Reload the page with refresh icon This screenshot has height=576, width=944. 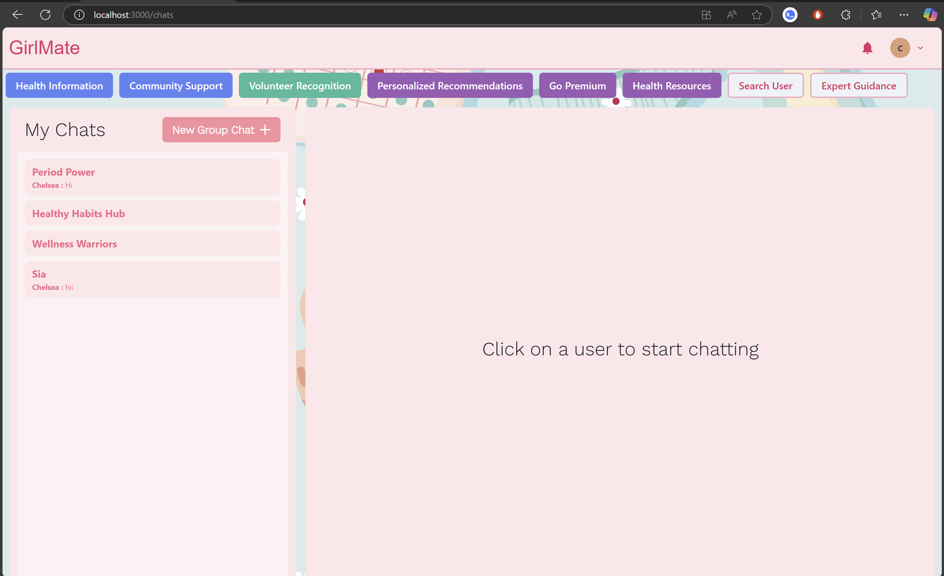point(45,15)
